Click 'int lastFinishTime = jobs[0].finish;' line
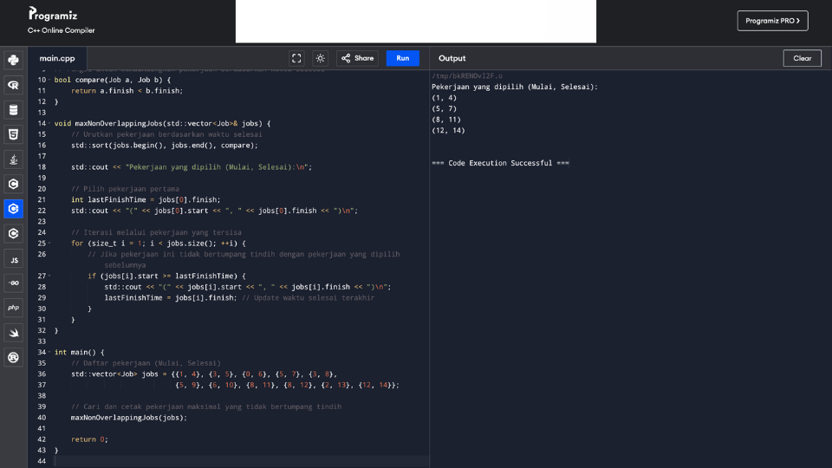The image size is (832, 468). click(146, 199)
